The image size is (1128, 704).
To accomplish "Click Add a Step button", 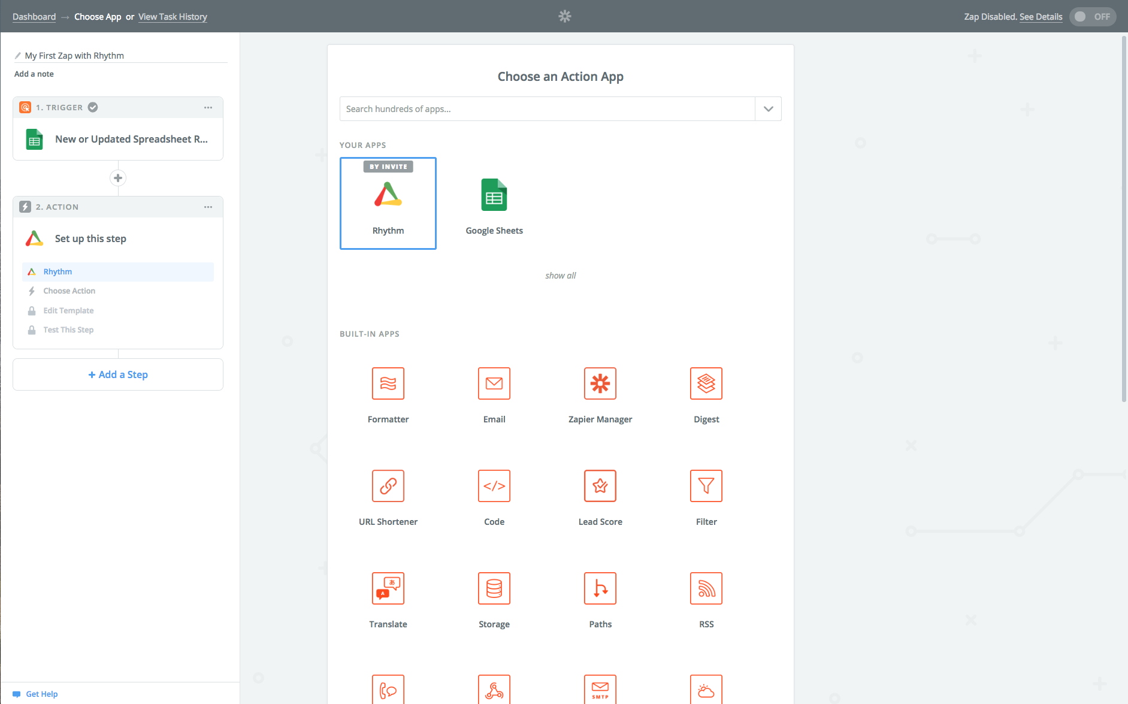I will (118, 374).
